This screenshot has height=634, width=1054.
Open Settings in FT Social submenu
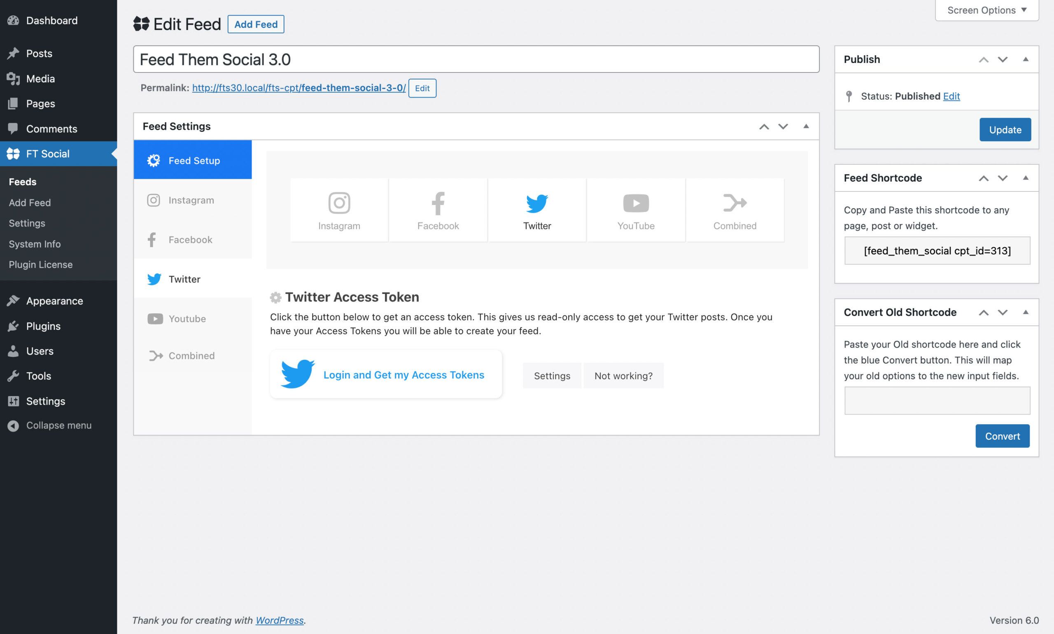[27, 223]
